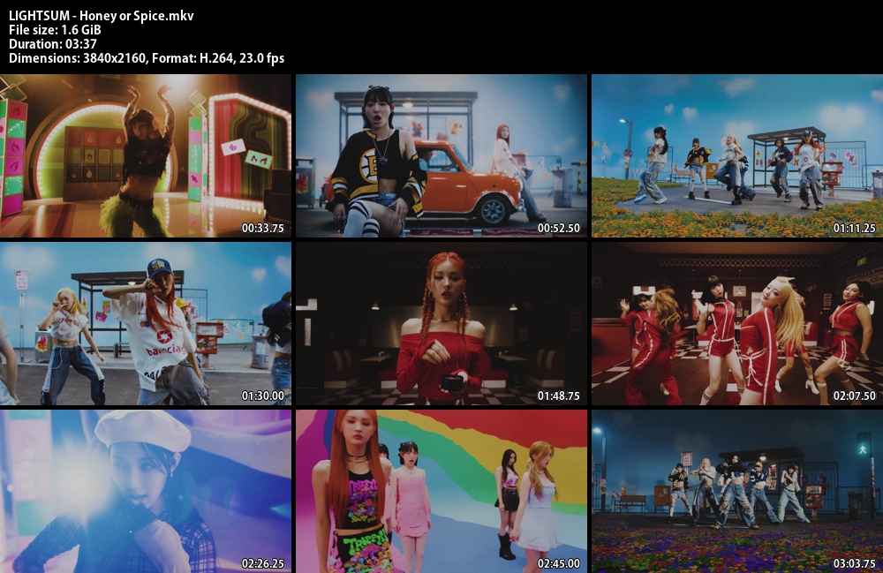
Task: Select the thumbnail stamped 02:07.50
Action: coord(737,324)
